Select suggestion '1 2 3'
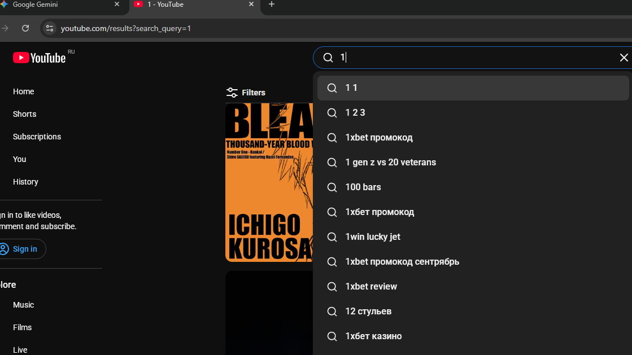The width and height of the screenshot is (632, 355). click(x=473, y=113)
